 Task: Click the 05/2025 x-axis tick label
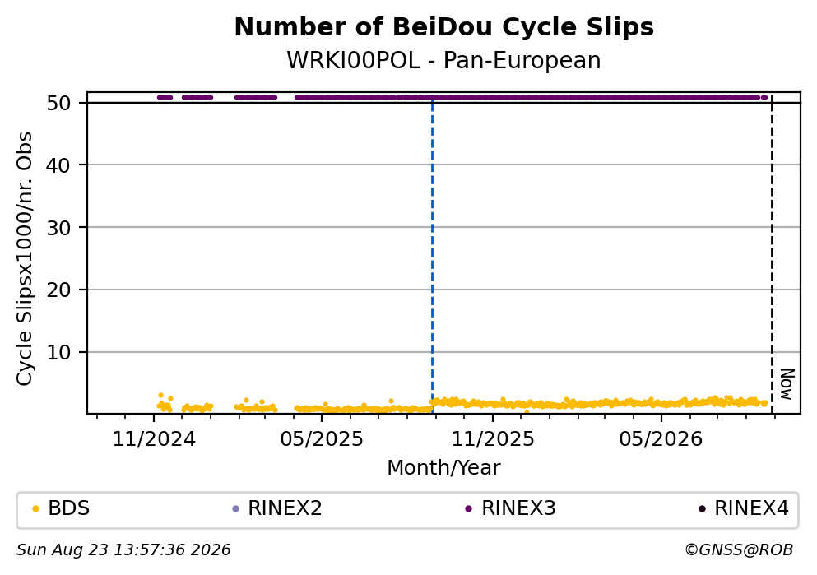click(x=322, y=439)
